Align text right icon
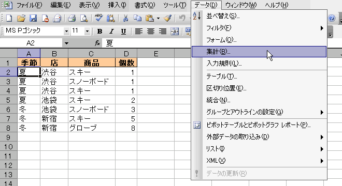 pyautogui.click(x=163, y=32)
